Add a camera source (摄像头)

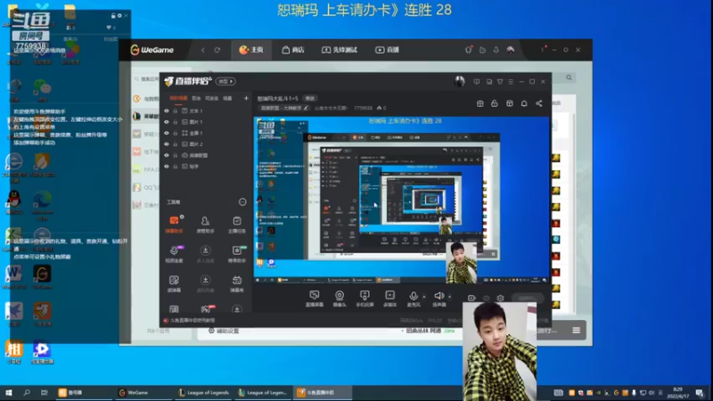(x=340, y=299)
